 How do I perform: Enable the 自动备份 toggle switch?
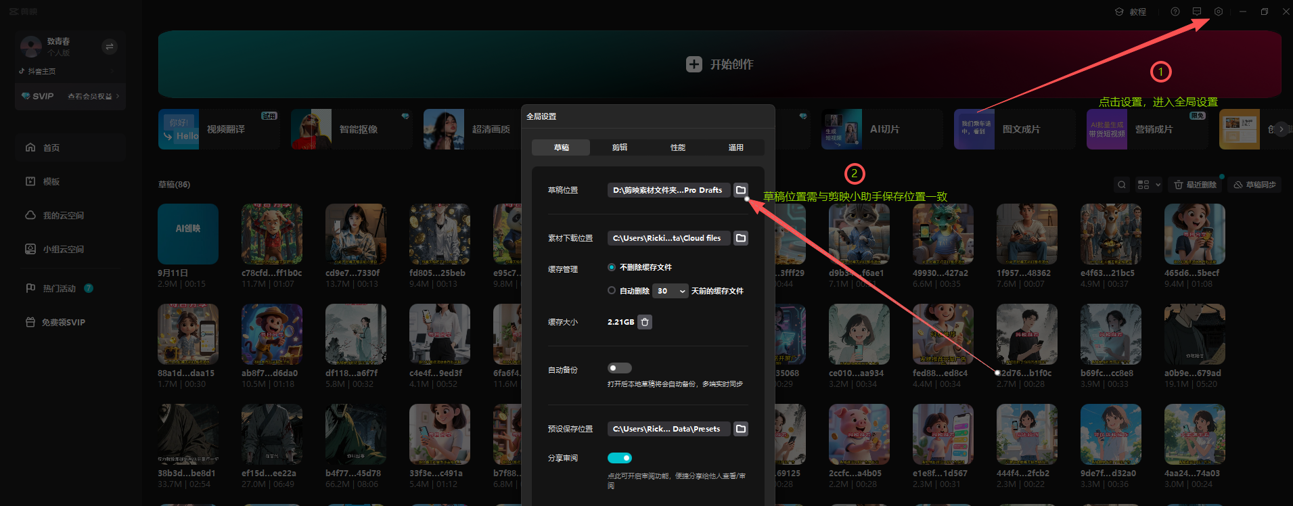[619, 368]
